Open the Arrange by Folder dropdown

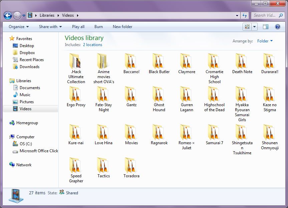[x=265, y=41]
